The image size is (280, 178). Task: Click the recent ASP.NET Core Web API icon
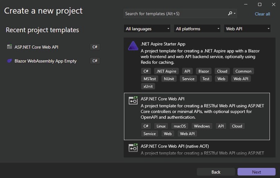[9, 47]
